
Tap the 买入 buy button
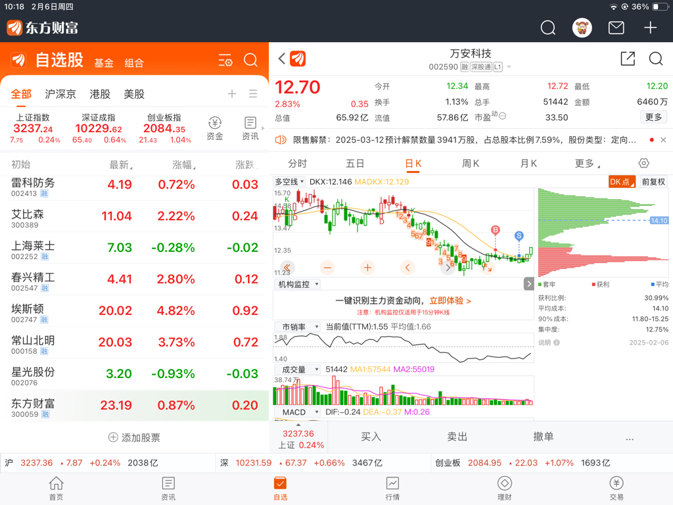tap(371, 437)
